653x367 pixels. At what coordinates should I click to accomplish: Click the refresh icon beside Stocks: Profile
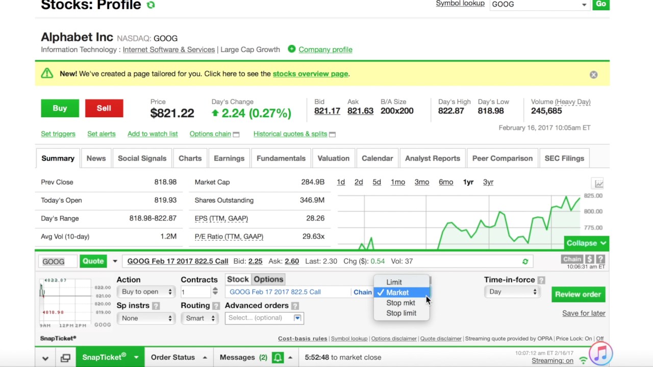pos(150,5)
